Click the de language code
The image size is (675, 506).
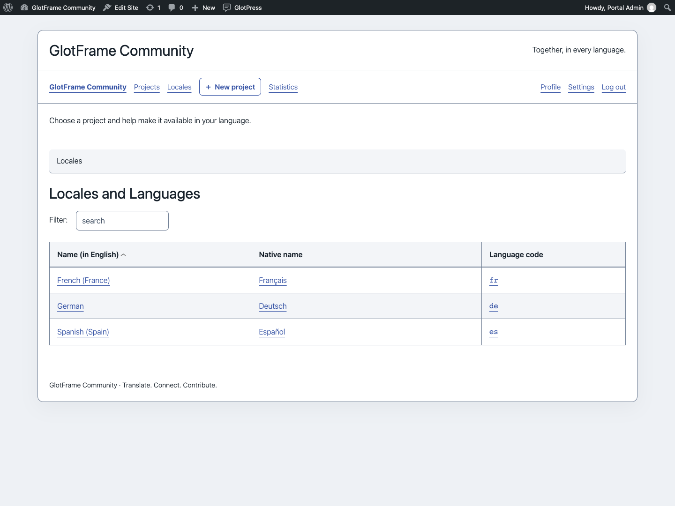coord(494,306)
